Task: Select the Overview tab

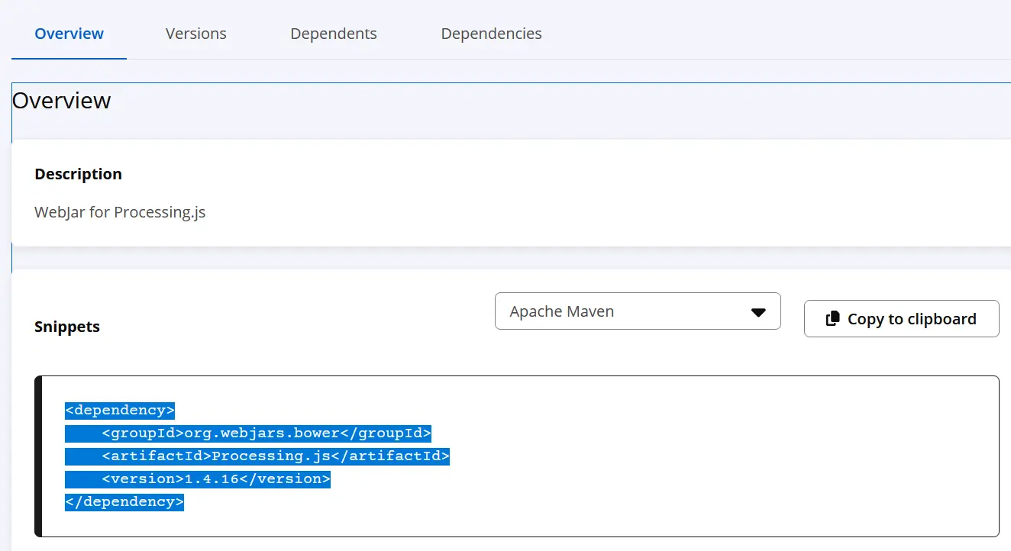Action: point(69,34)
